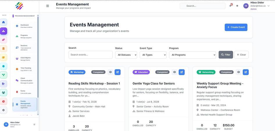The width and height of the screenshot is (275, 131).
Task: Edit the Weekly Support Group Meeting event
Action: pyautogui.click(x=246, y=72)
